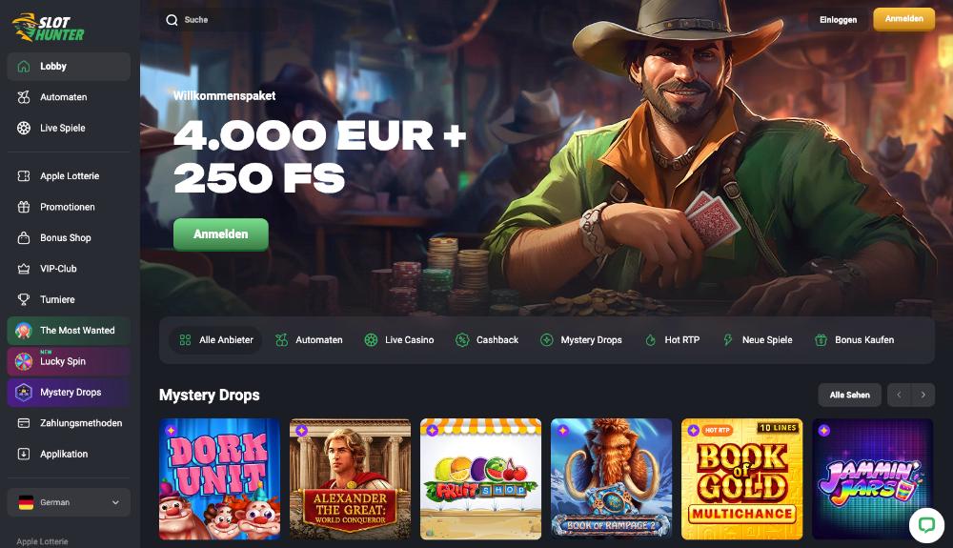Click the green Anmelden banner button
This screenshot has width=953, height=548.
[221, 234]
